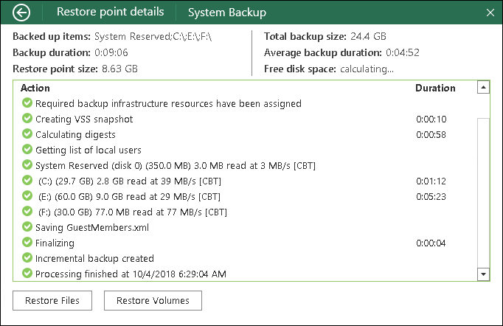Click green check icon beside Saving GuestMembers.xml
This screenshot has width=503, height=326.
[x=27, y=227]
